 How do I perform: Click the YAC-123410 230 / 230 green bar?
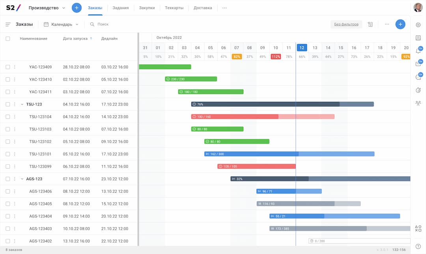[x=191, y=79]
